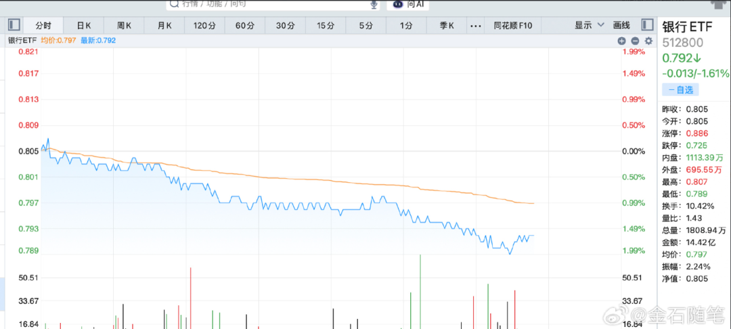Click the 涨停 0.886 row
The image size is (731, 329).
click(685, 134)
